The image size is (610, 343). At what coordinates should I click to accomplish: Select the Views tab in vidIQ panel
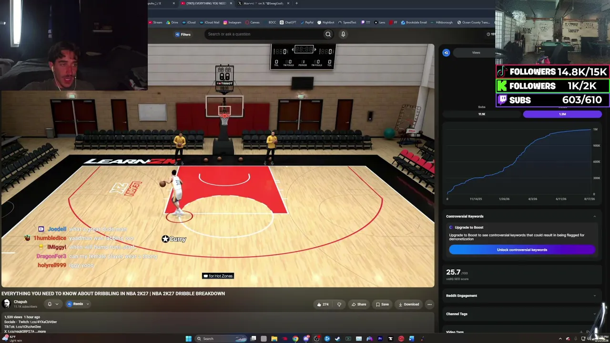[x=476, y=52]
